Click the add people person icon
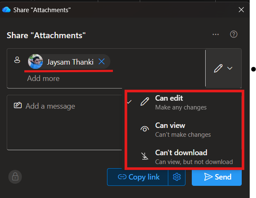The height and width of the screenshot is (198, 256). tap(17, 60)
